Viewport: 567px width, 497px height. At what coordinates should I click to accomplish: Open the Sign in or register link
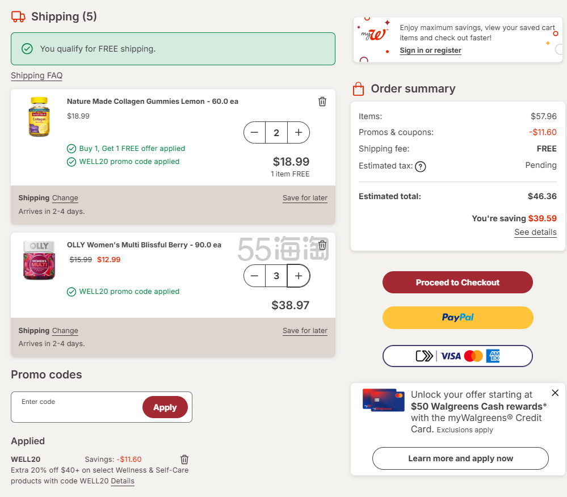point(430,50)
